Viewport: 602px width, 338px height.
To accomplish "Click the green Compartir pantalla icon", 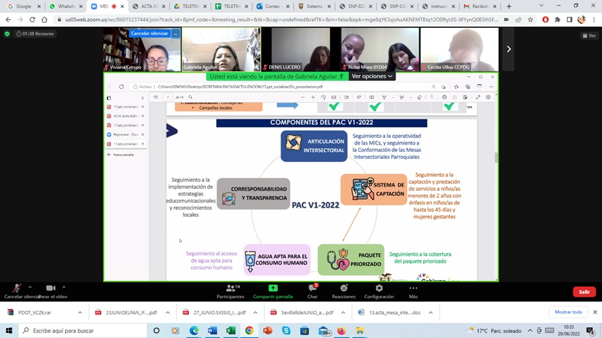I will click(x=272, y=288).
